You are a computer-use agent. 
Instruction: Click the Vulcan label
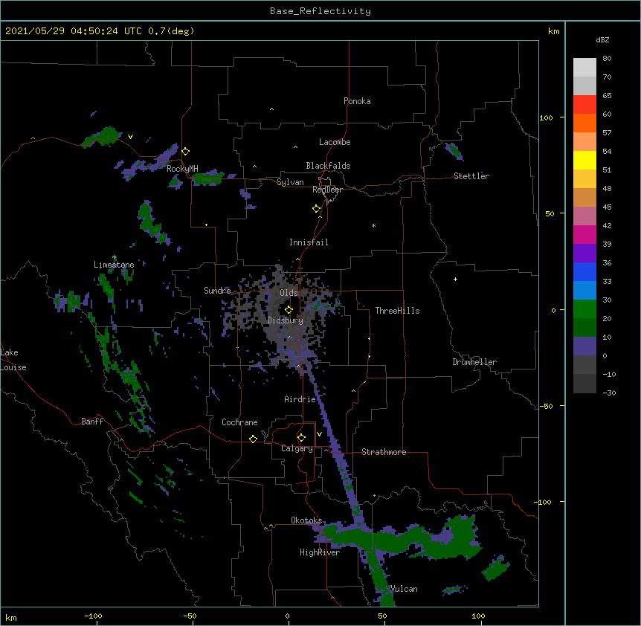pyautogui.click(x=404, y=589)
